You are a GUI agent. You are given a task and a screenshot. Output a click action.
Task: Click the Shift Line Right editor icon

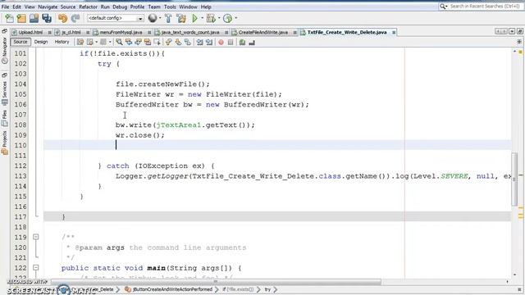209,42
